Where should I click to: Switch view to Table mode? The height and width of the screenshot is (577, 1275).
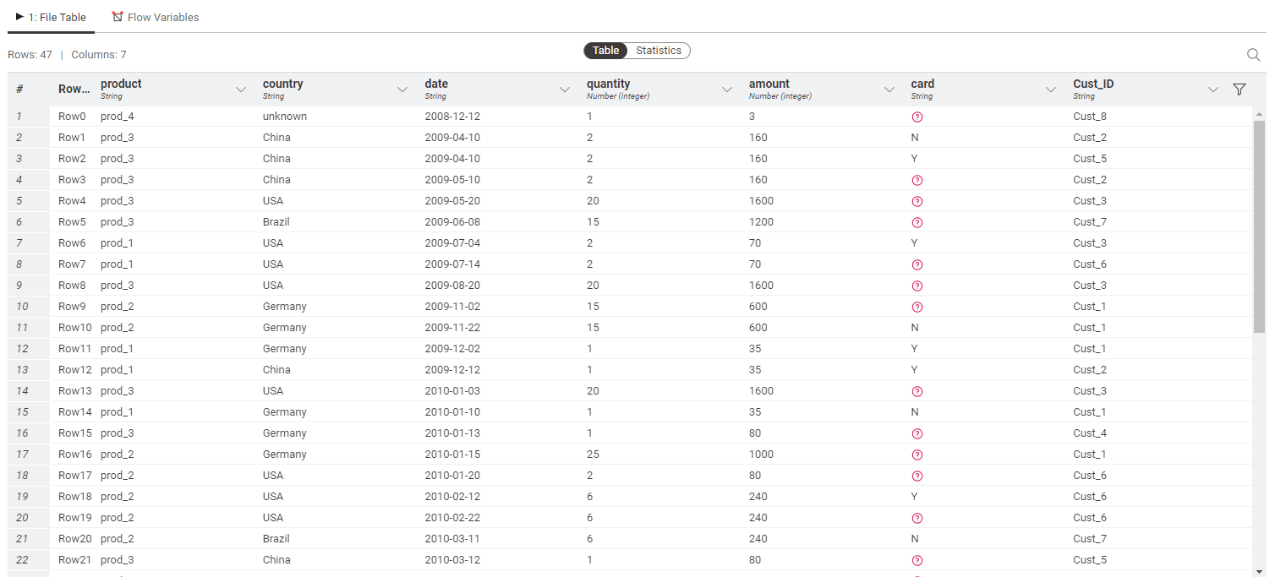tap(605, 51)
